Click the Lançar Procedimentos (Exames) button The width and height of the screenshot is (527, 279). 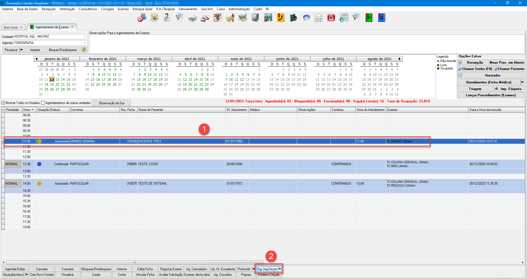pyautogui.click(x=490, y=95)
